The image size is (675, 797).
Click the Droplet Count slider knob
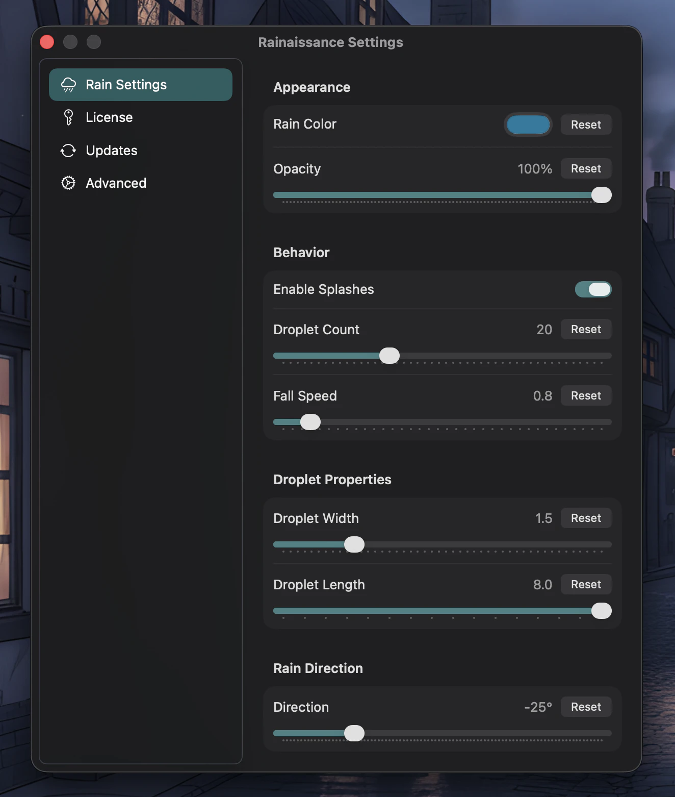pos(390,356)
